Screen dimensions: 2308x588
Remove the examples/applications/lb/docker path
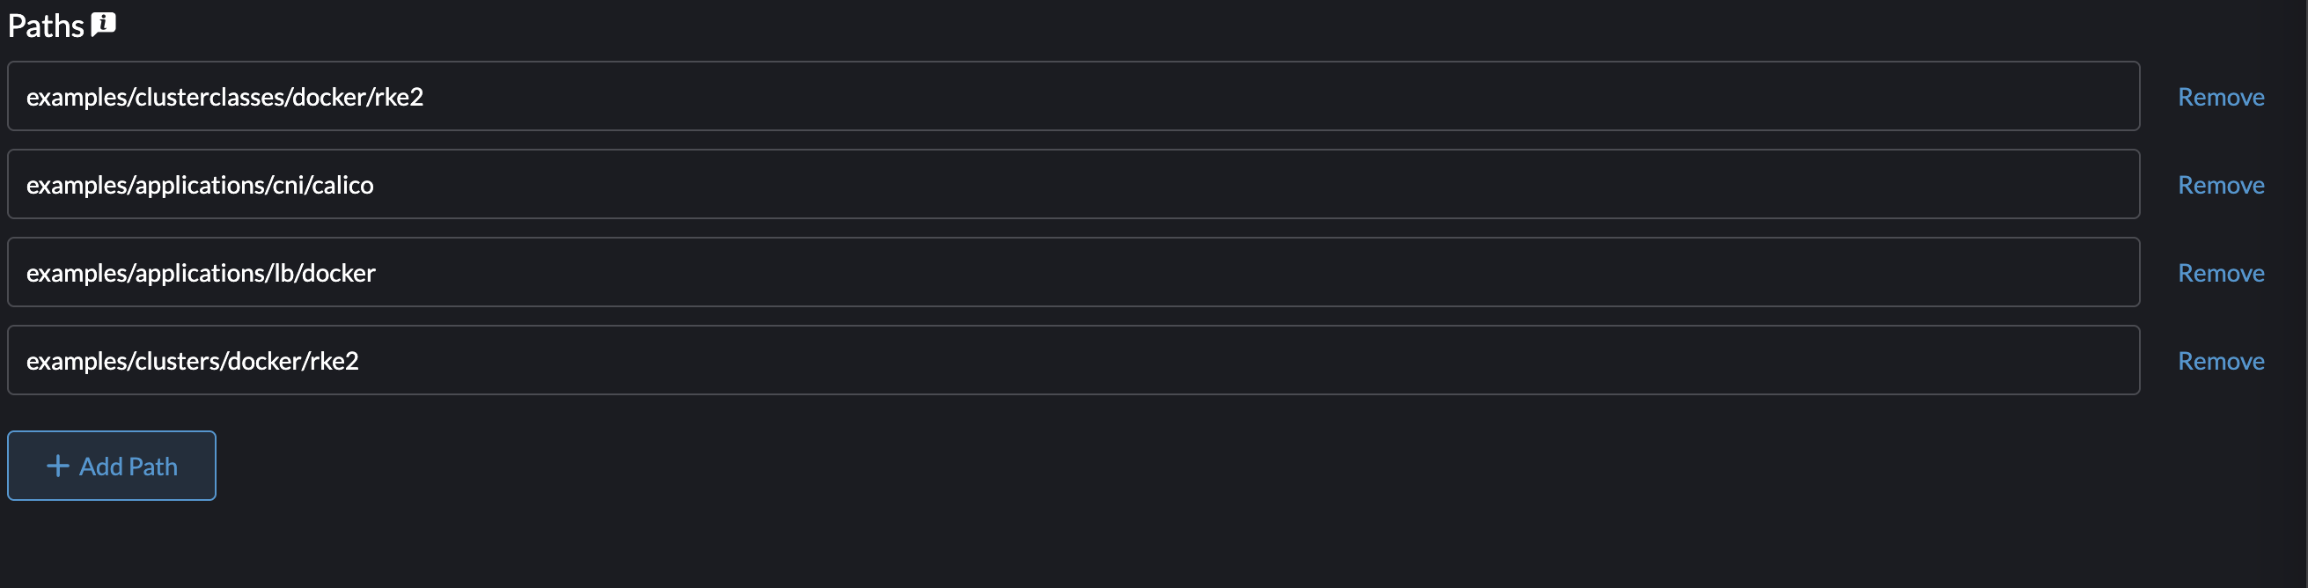click(2220, 273)
